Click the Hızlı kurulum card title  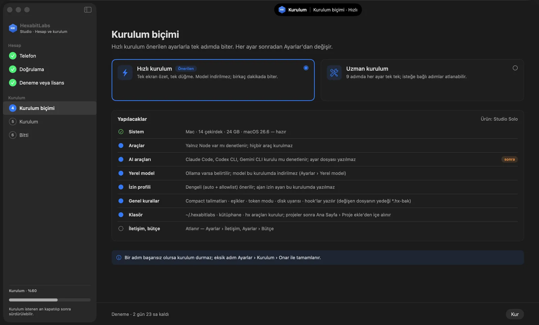[154, 69]
